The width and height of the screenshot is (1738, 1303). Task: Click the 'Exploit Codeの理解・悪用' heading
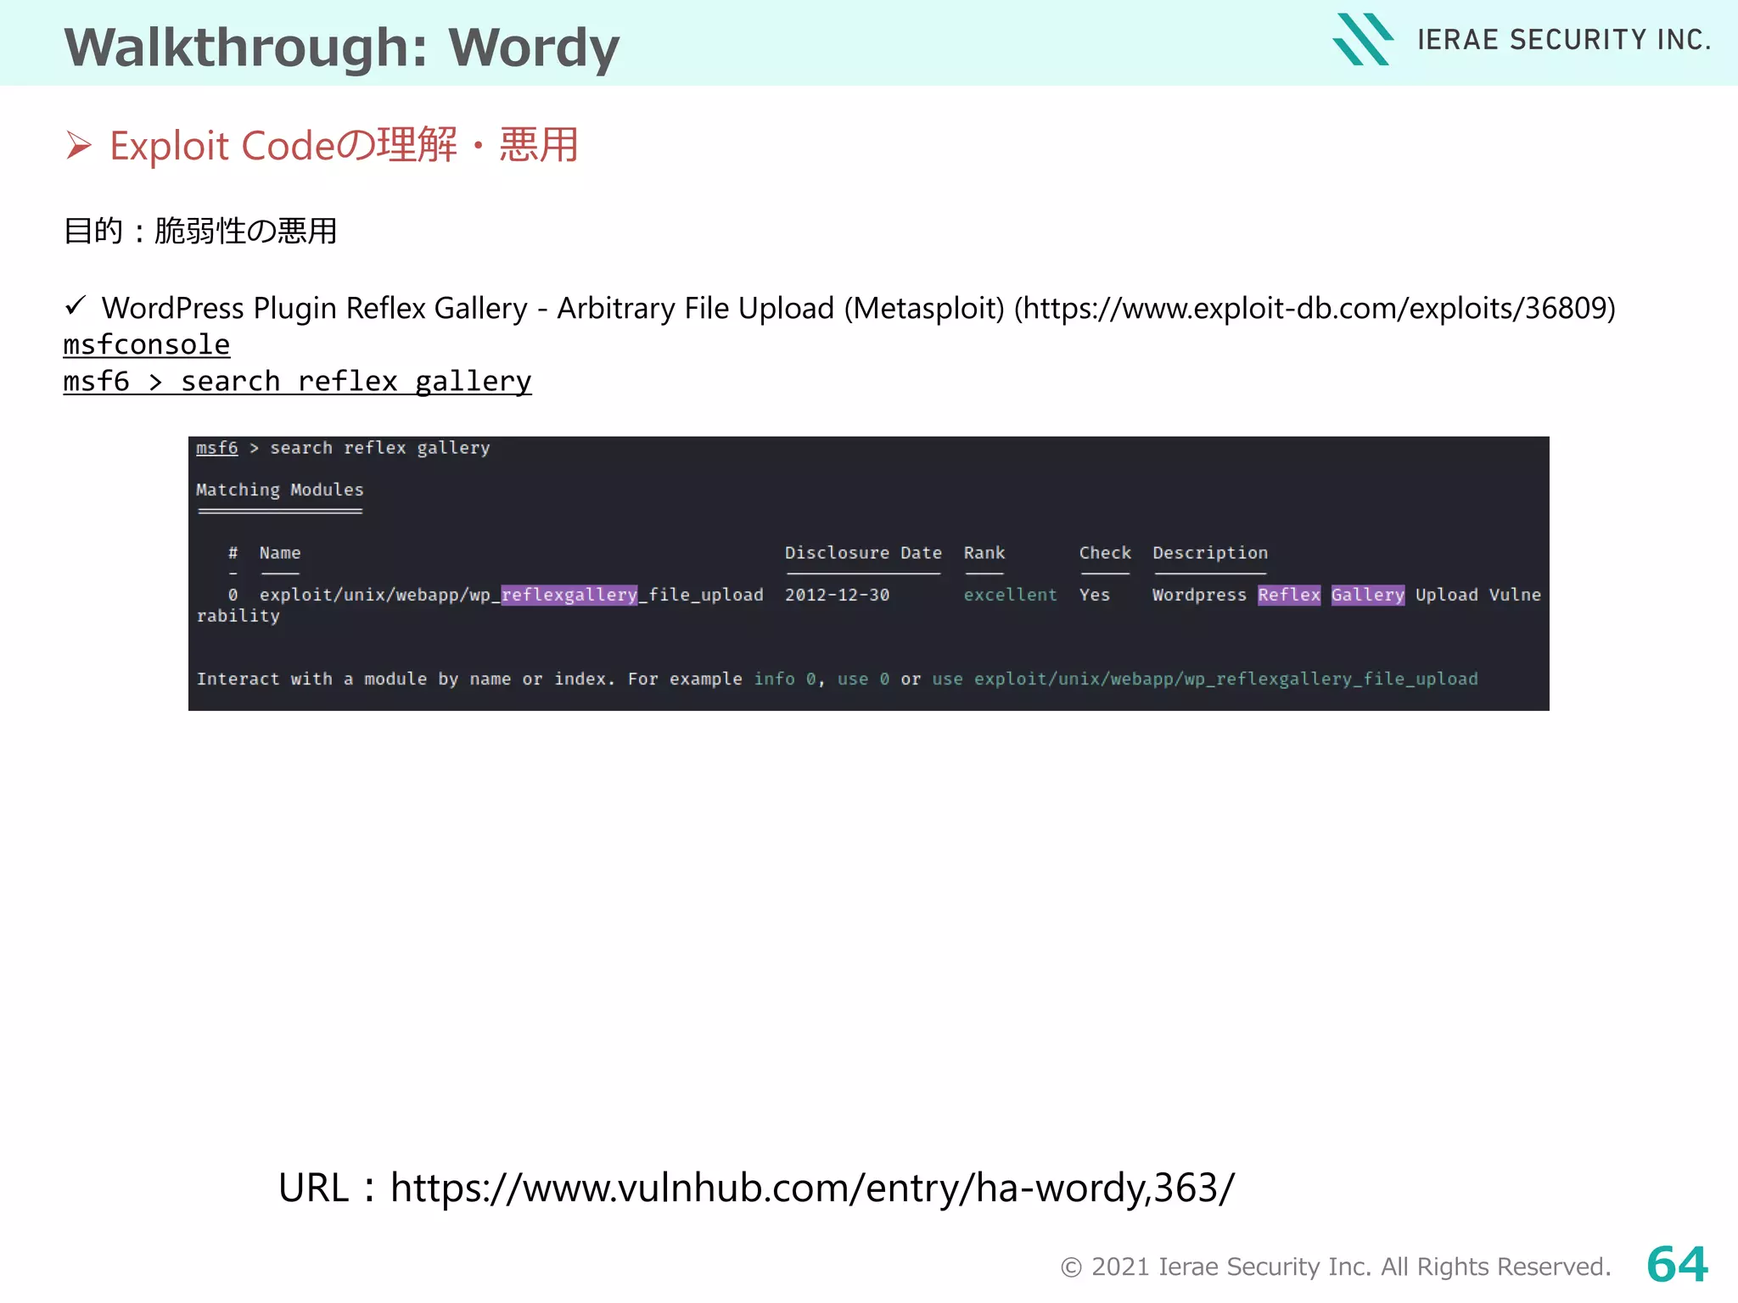(345, 145)
